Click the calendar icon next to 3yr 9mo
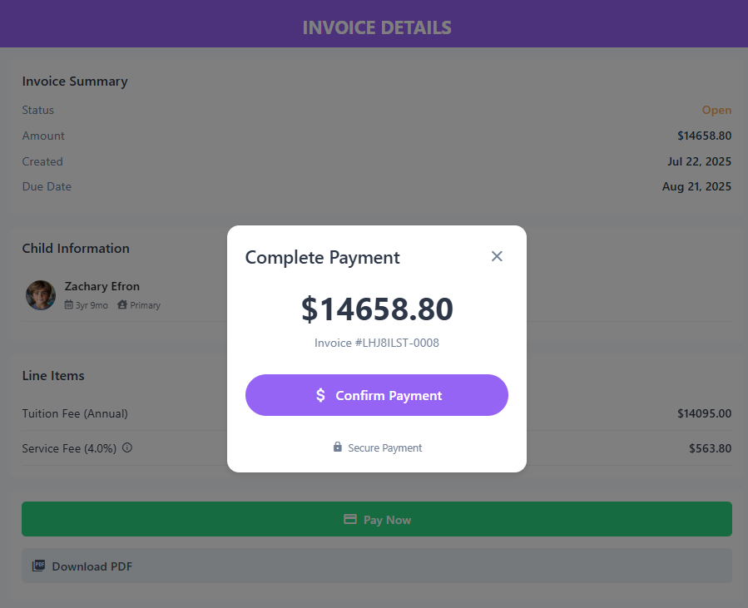This screenshot has width=748, height=608. point(69,304)
